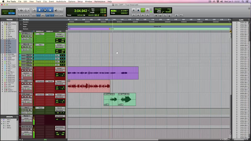The height and width of the screenshot is (141, 251).
Task: Click zoom preset 1 button
Action: pos(19,15)
